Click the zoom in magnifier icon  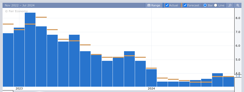coord(230,5)
